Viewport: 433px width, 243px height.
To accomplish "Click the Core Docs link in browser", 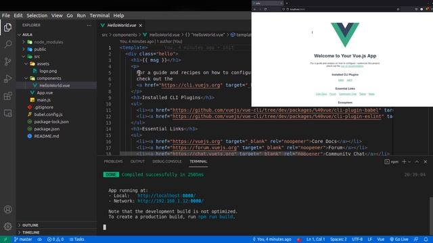I will click(321, 94).
